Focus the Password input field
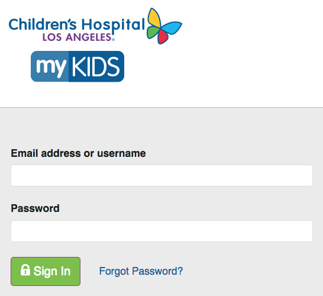 point(161,231)
